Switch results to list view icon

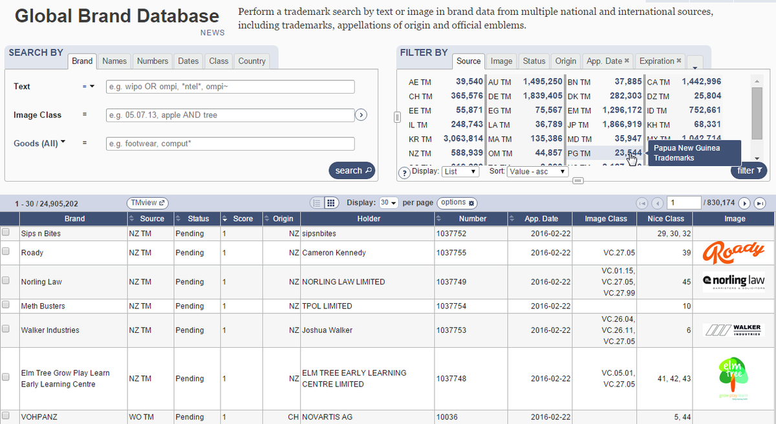[x=317, y=202]
